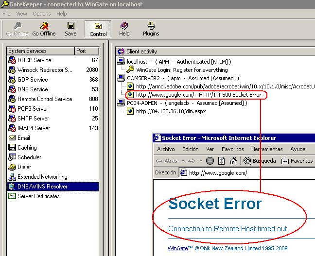Click the Home icon in Internet Explorer
Viewport: 315px width, 256px height.
click(x=233, y=161)
